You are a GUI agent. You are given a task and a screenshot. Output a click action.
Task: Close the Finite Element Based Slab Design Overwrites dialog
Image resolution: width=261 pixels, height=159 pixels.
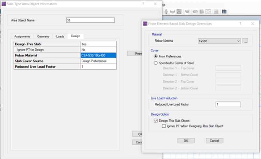pyautogui.click(x=253, y=23)
